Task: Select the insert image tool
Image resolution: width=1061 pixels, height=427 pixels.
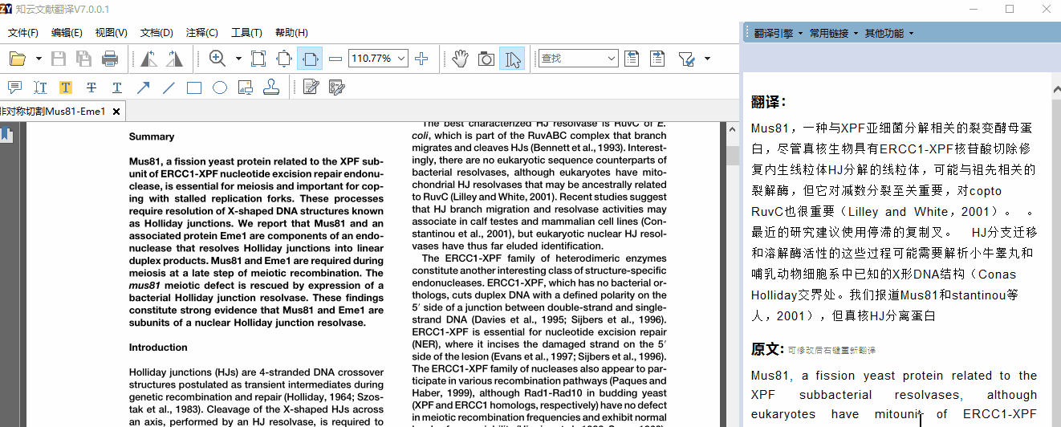Action: 246,87
